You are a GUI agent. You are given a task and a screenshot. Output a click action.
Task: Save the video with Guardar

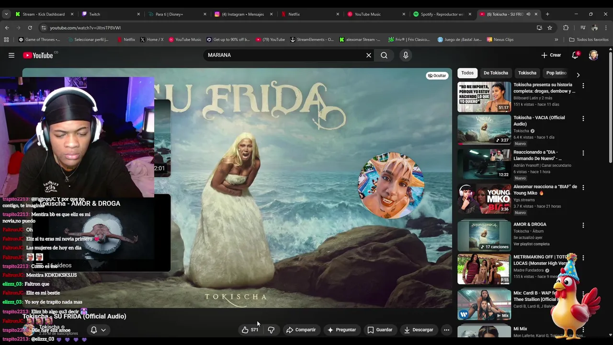point(380,330)
